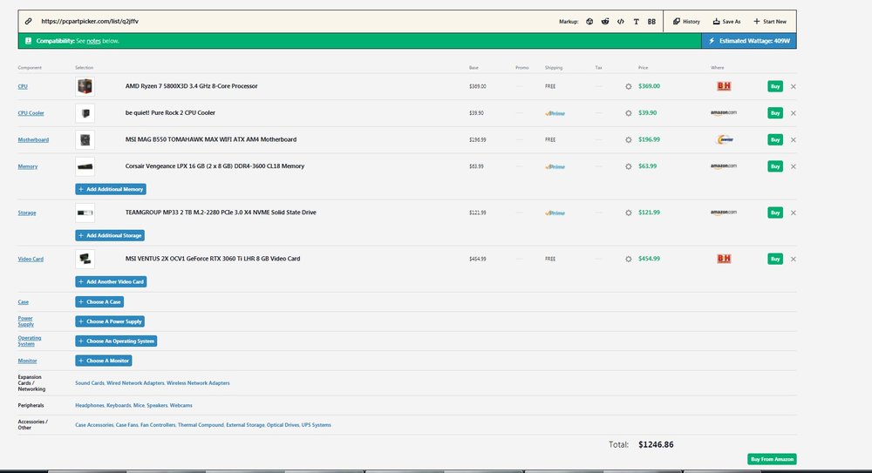Click the Reddit markup icon
This screenshot has height=473, width=872.
[x=605, y=21]
